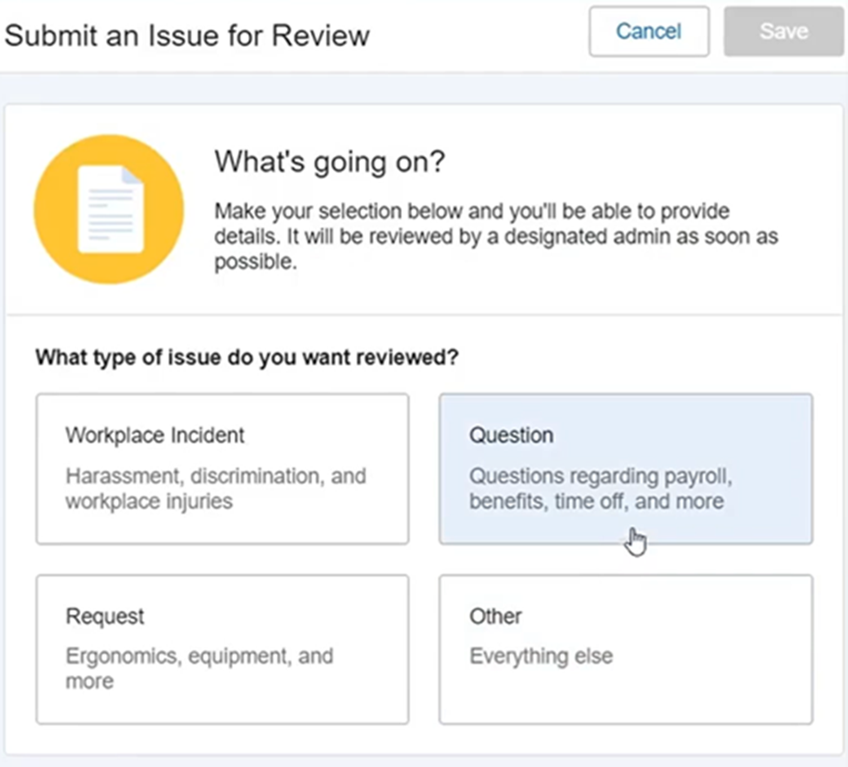Pick the Request issue type card

[x=223, y=649]
